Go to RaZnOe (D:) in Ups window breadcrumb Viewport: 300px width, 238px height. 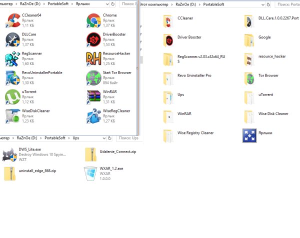tap(27, 138)
